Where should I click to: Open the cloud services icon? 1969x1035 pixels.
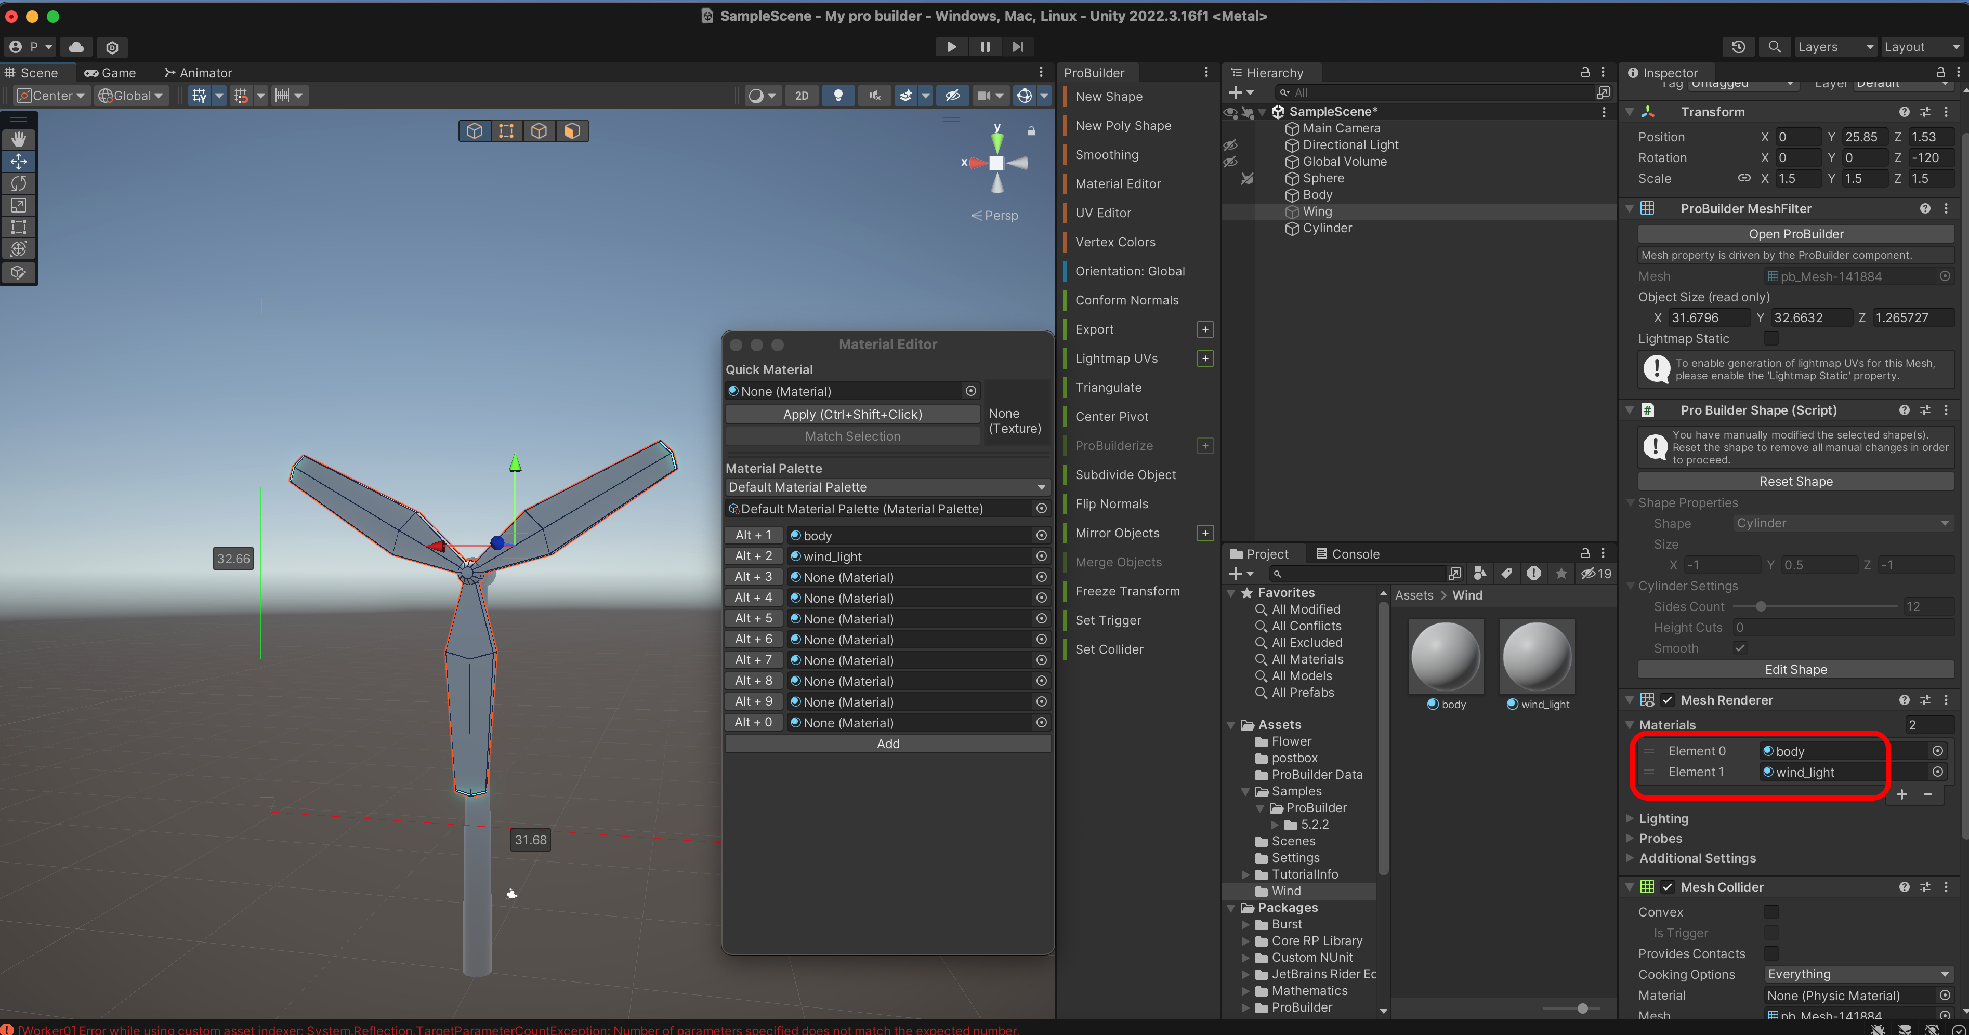(76, 47)
